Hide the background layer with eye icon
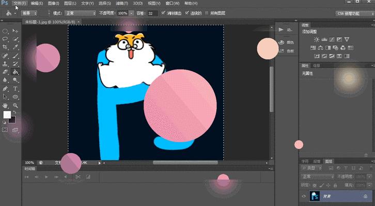Screen dimensions: 375x206 pyautogui.click(x=304, y=196)
